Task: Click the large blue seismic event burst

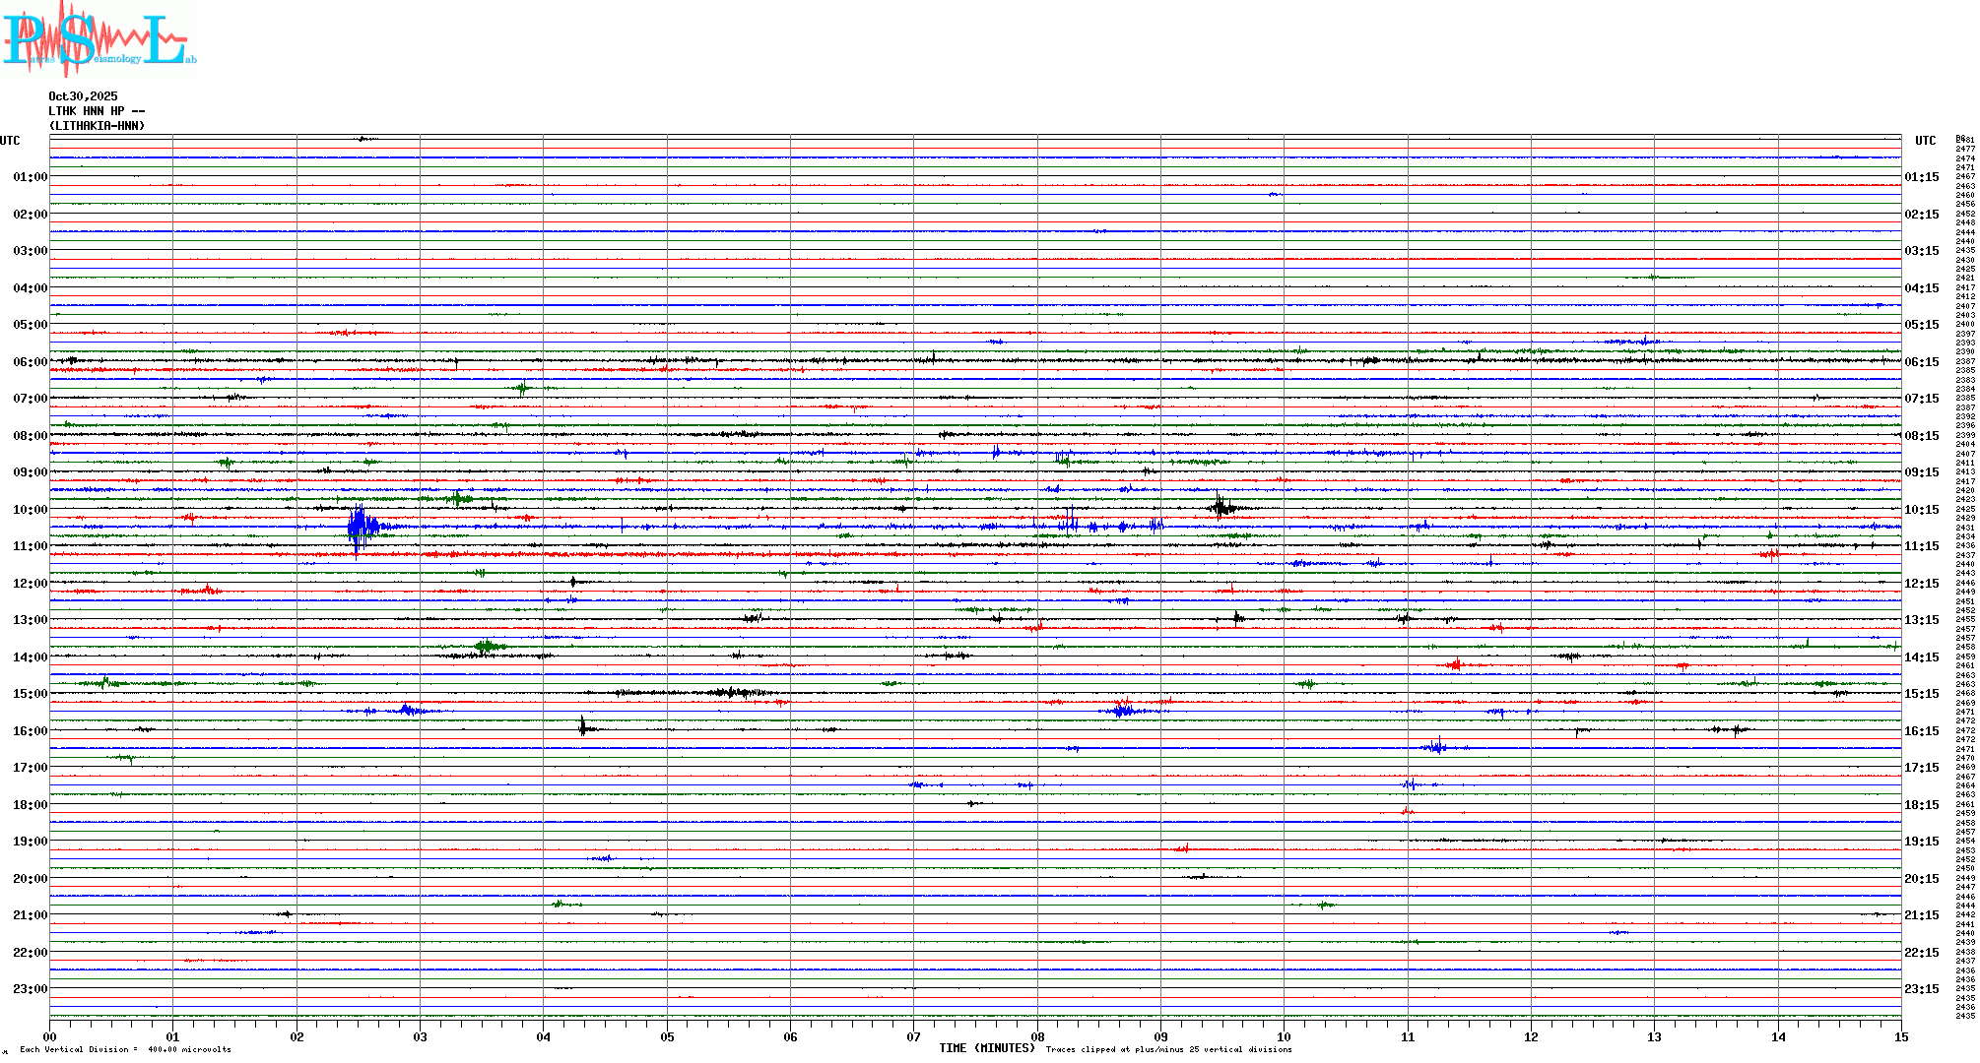Action: (x=361, y=527)
